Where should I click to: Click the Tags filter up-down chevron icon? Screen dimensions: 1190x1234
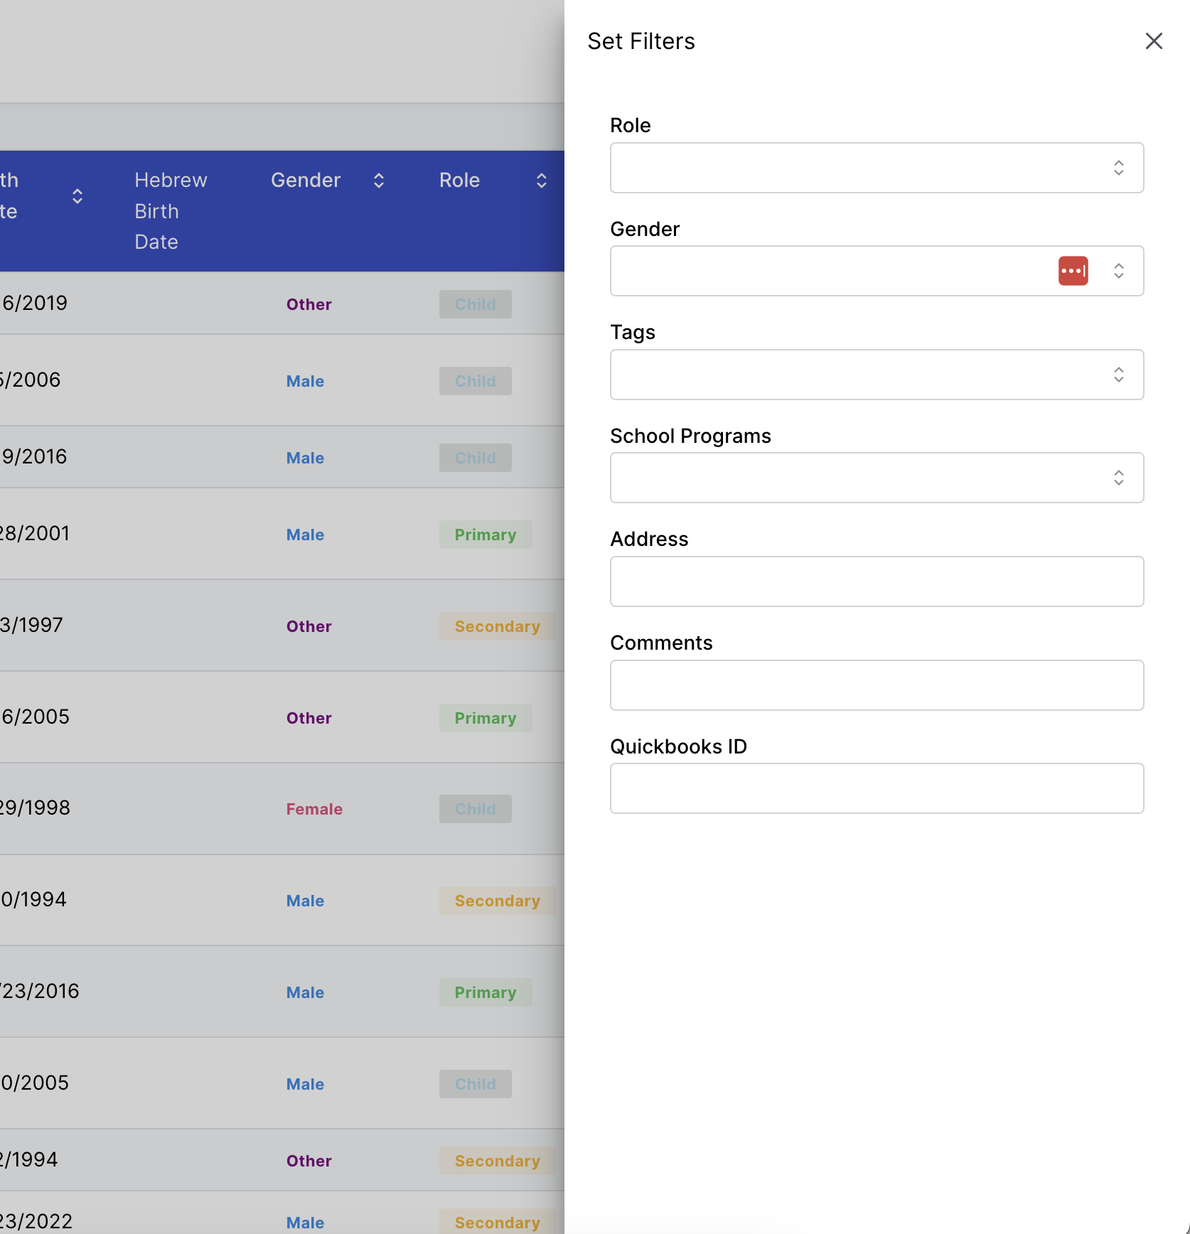pos(1118,375)
